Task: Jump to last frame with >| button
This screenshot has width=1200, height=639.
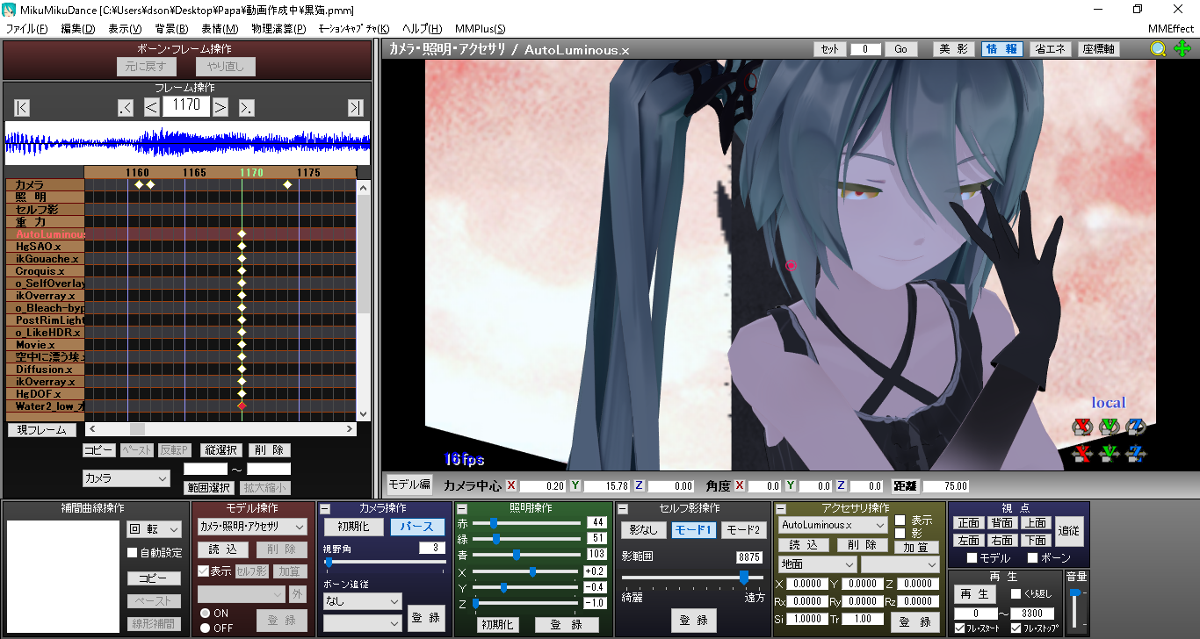Action: (x=355, y=107)
